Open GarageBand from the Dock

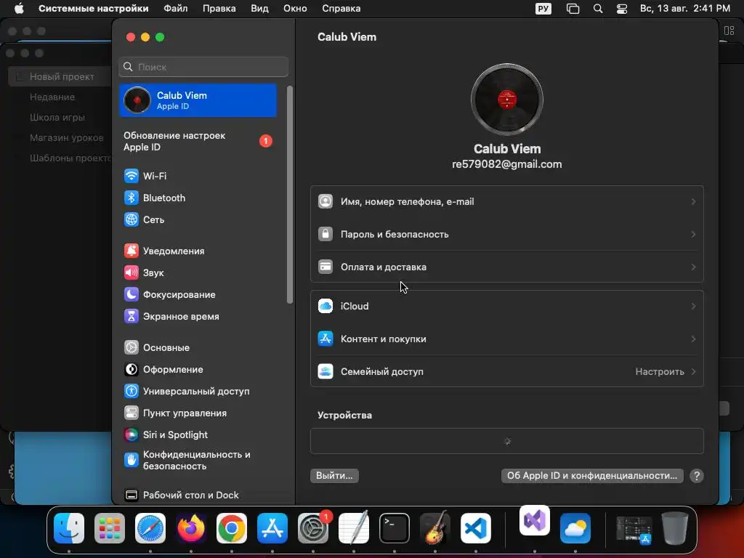(435, 528)
